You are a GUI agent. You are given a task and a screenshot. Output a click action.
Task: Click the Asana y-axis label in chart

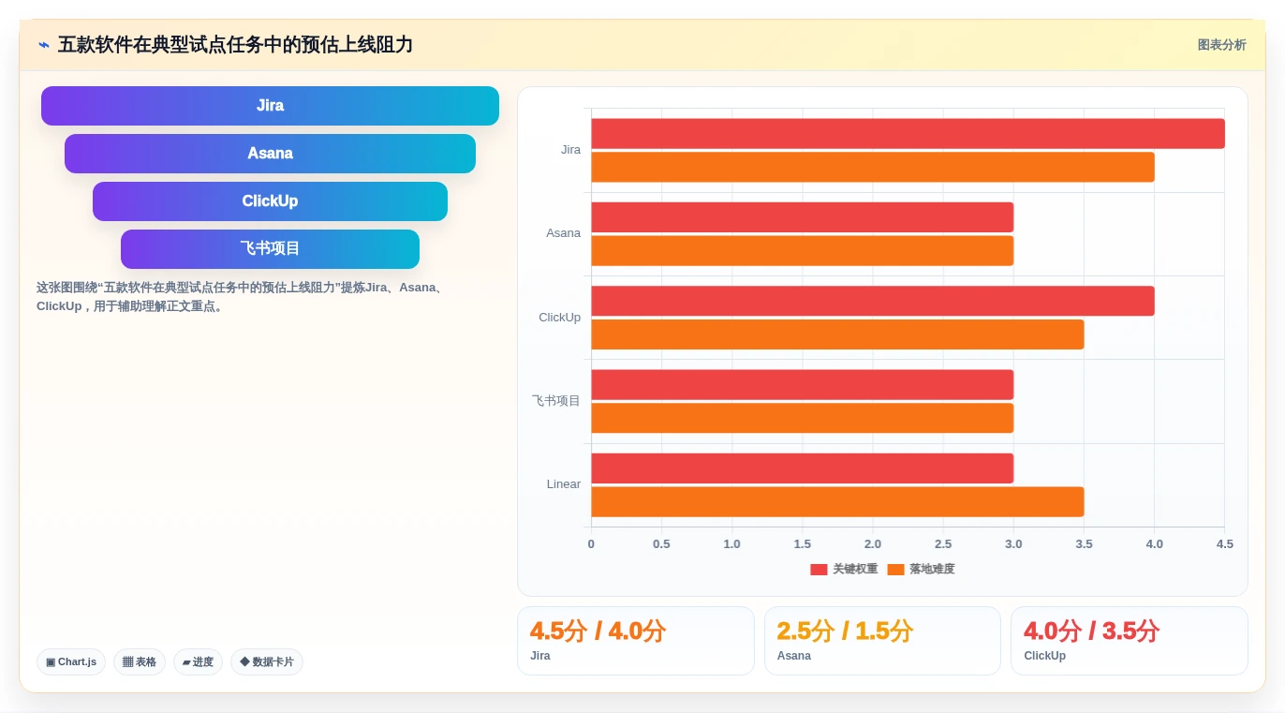tap(563, 233)
